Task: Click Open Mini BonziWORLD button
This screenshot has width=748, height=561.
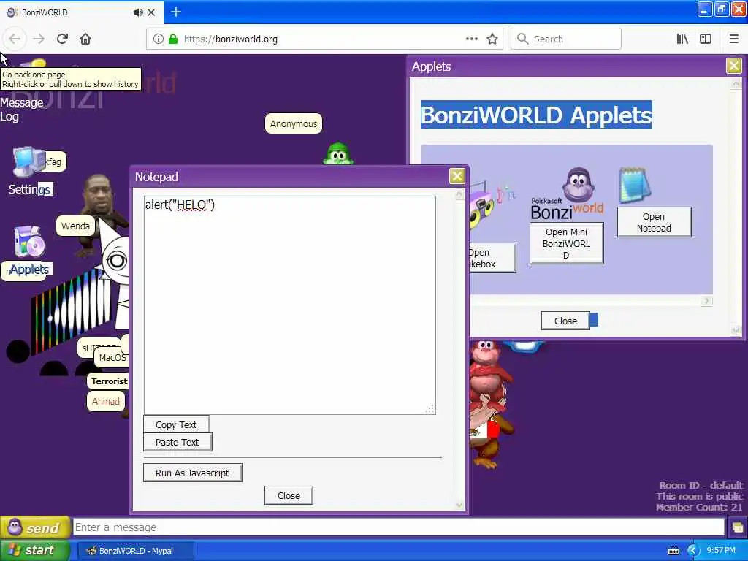Action: (566, 243)
